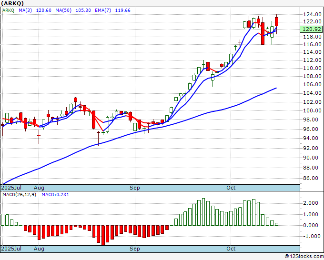324x260 pixels.
Task: Click the current price tag 120.92
Action: [312, 29]
